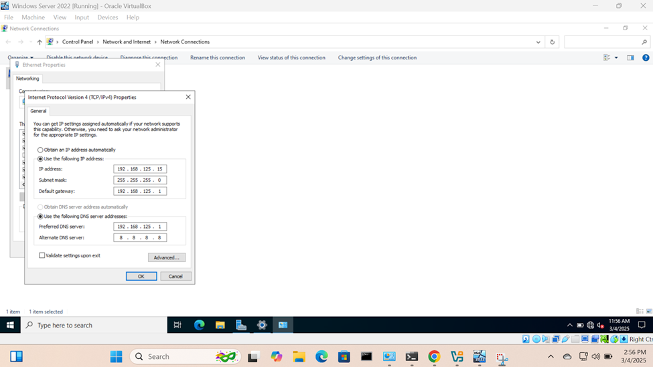Open File Explorer on the guest taskbar

tap(220, 325)
